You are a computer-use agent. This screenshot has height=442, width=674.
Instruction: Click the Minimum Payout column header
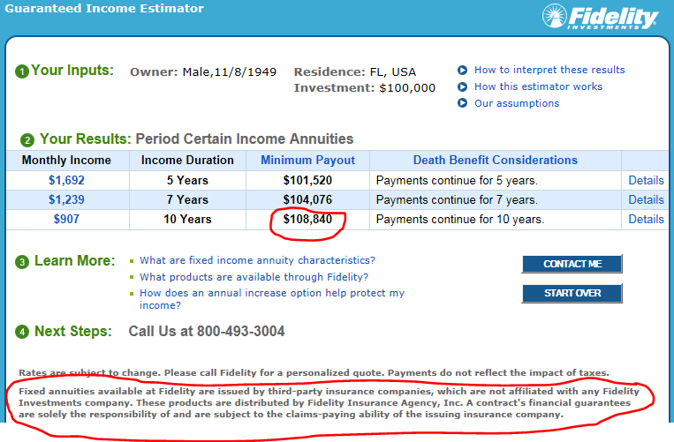pyautogui.click(x=307, y=160)
